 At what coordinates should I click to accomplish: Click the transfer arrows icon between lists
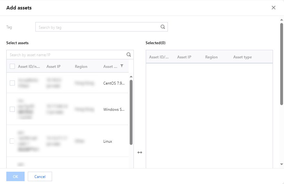pos(140,152)
